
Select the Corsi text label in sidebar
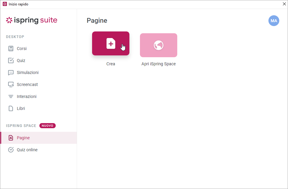(x=22, y=49)
